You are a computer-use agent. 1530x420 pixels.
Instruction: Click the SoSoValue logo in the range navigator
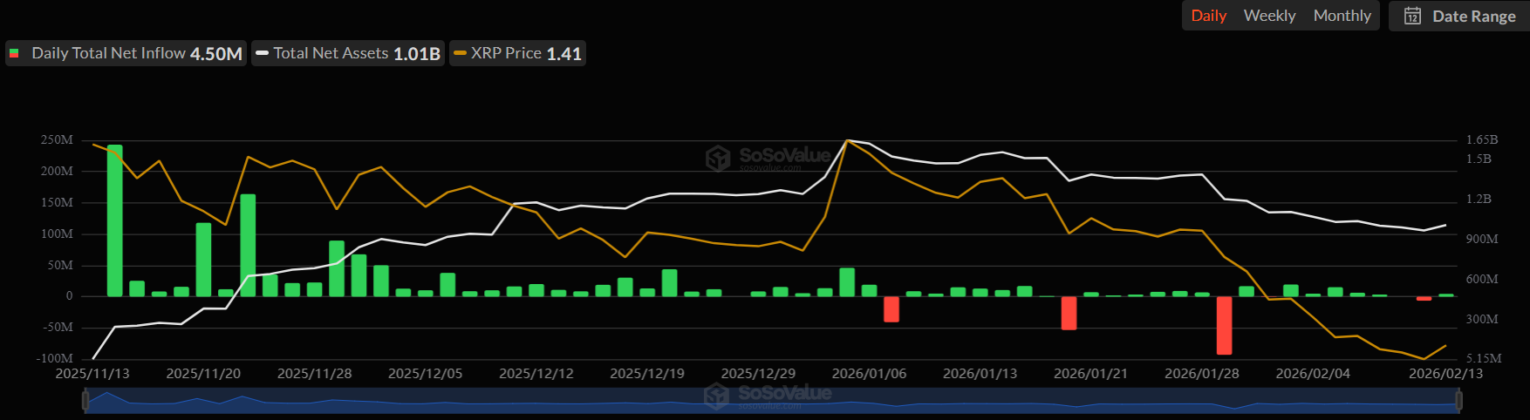tap(716, 396)
